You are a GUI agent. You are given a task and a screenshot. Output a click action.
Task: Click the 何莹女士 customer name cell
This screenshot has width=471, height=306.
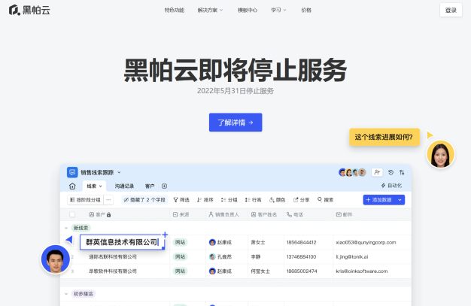(260, 271)
